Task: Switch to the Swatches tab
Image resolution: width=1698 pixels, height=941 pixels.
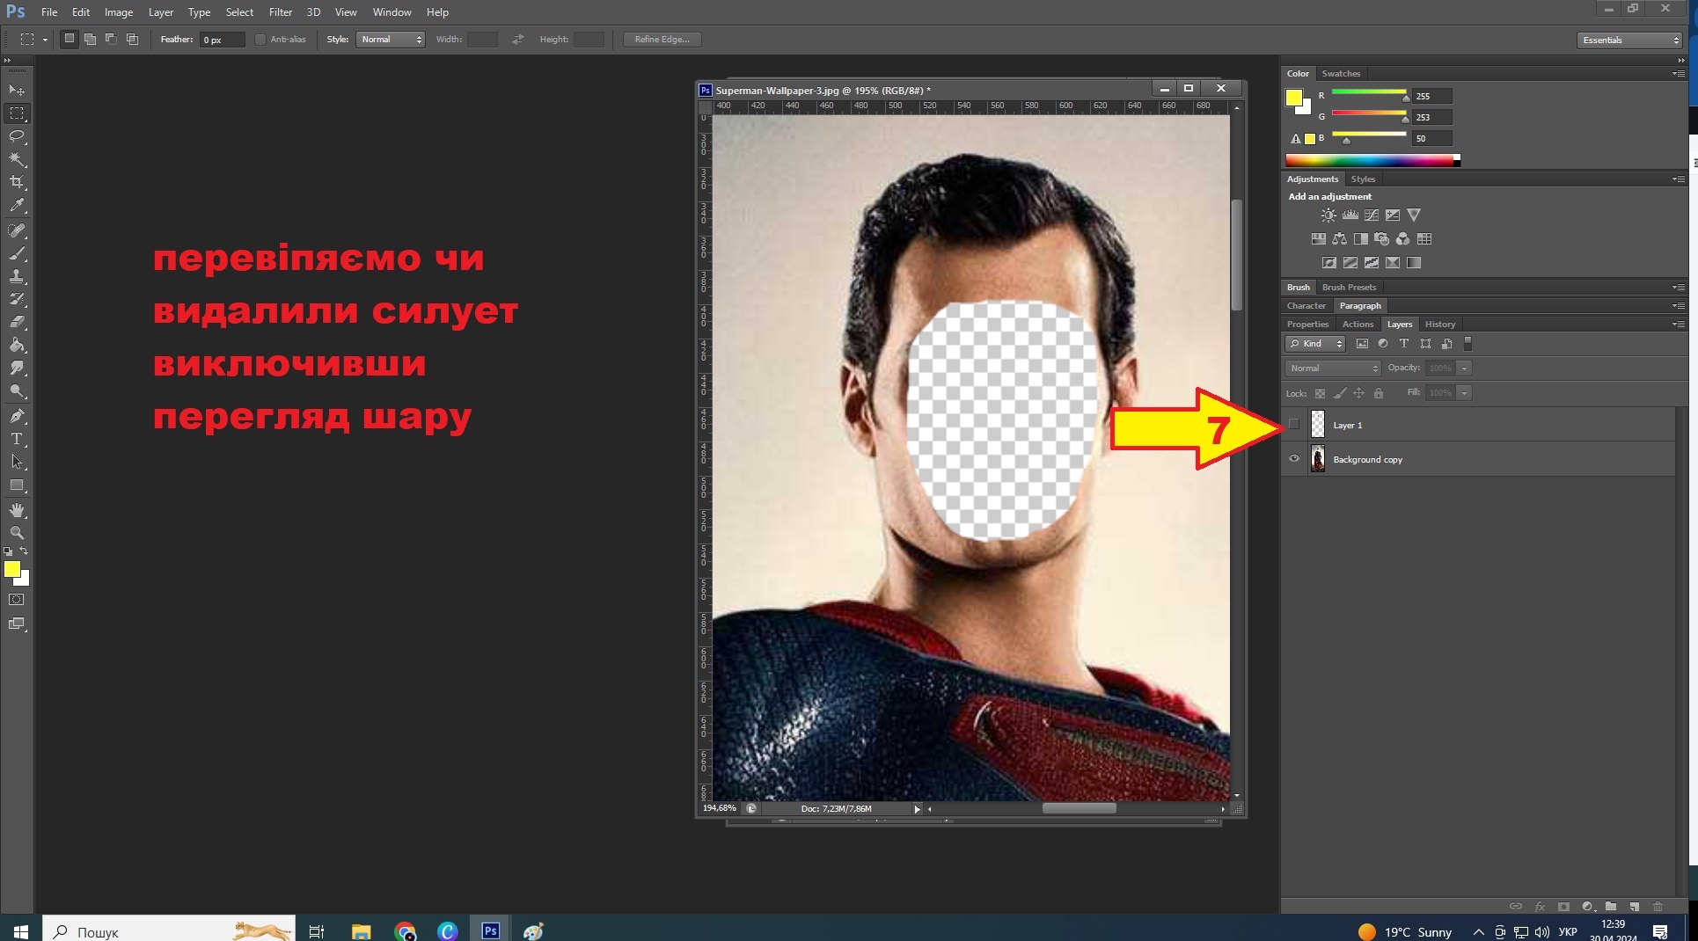Action: coord(1341,74)
